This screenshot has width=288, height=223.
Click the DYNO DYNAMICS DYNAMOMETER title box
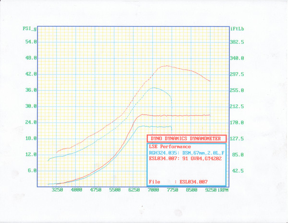187,138
